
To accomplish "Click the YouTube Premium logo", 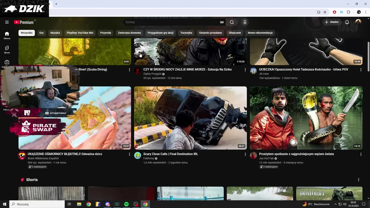I will point(24,22).
